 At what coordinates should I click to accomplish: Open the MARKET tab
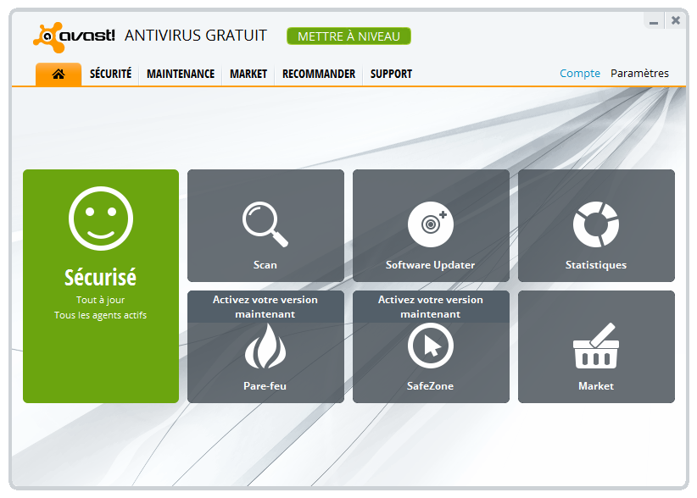coord(248,74)
